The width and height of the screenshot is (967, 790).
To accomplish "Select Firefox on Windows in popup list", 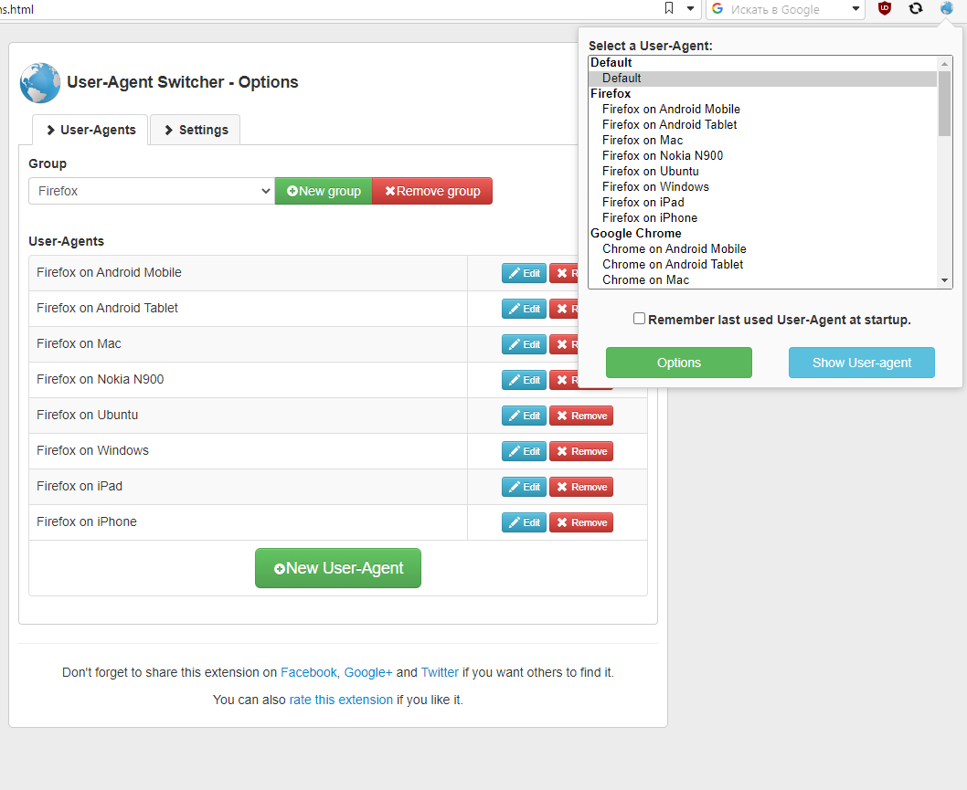I will (x=763, y=186).
